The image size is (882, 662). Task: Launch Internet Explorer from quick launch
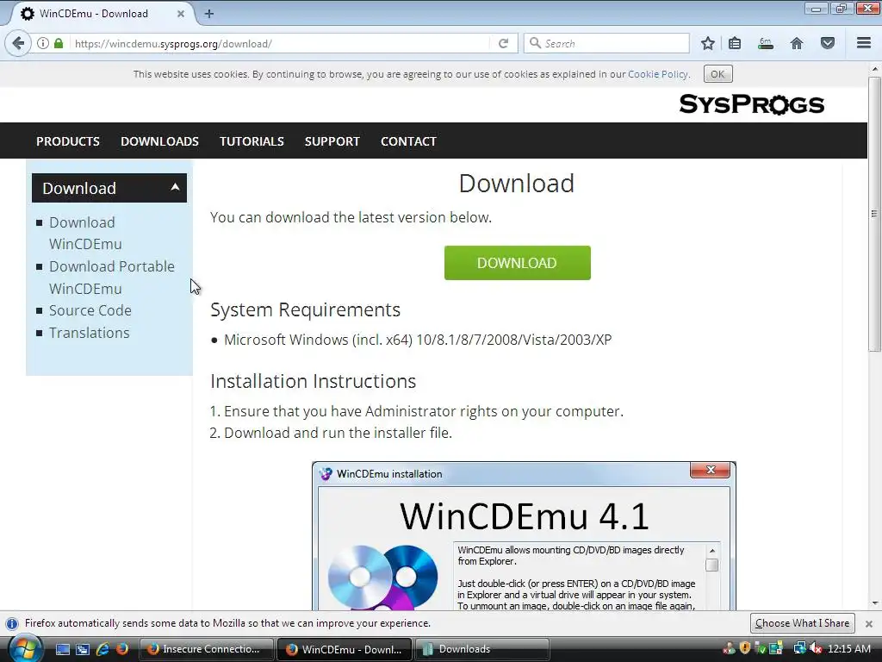102,649
